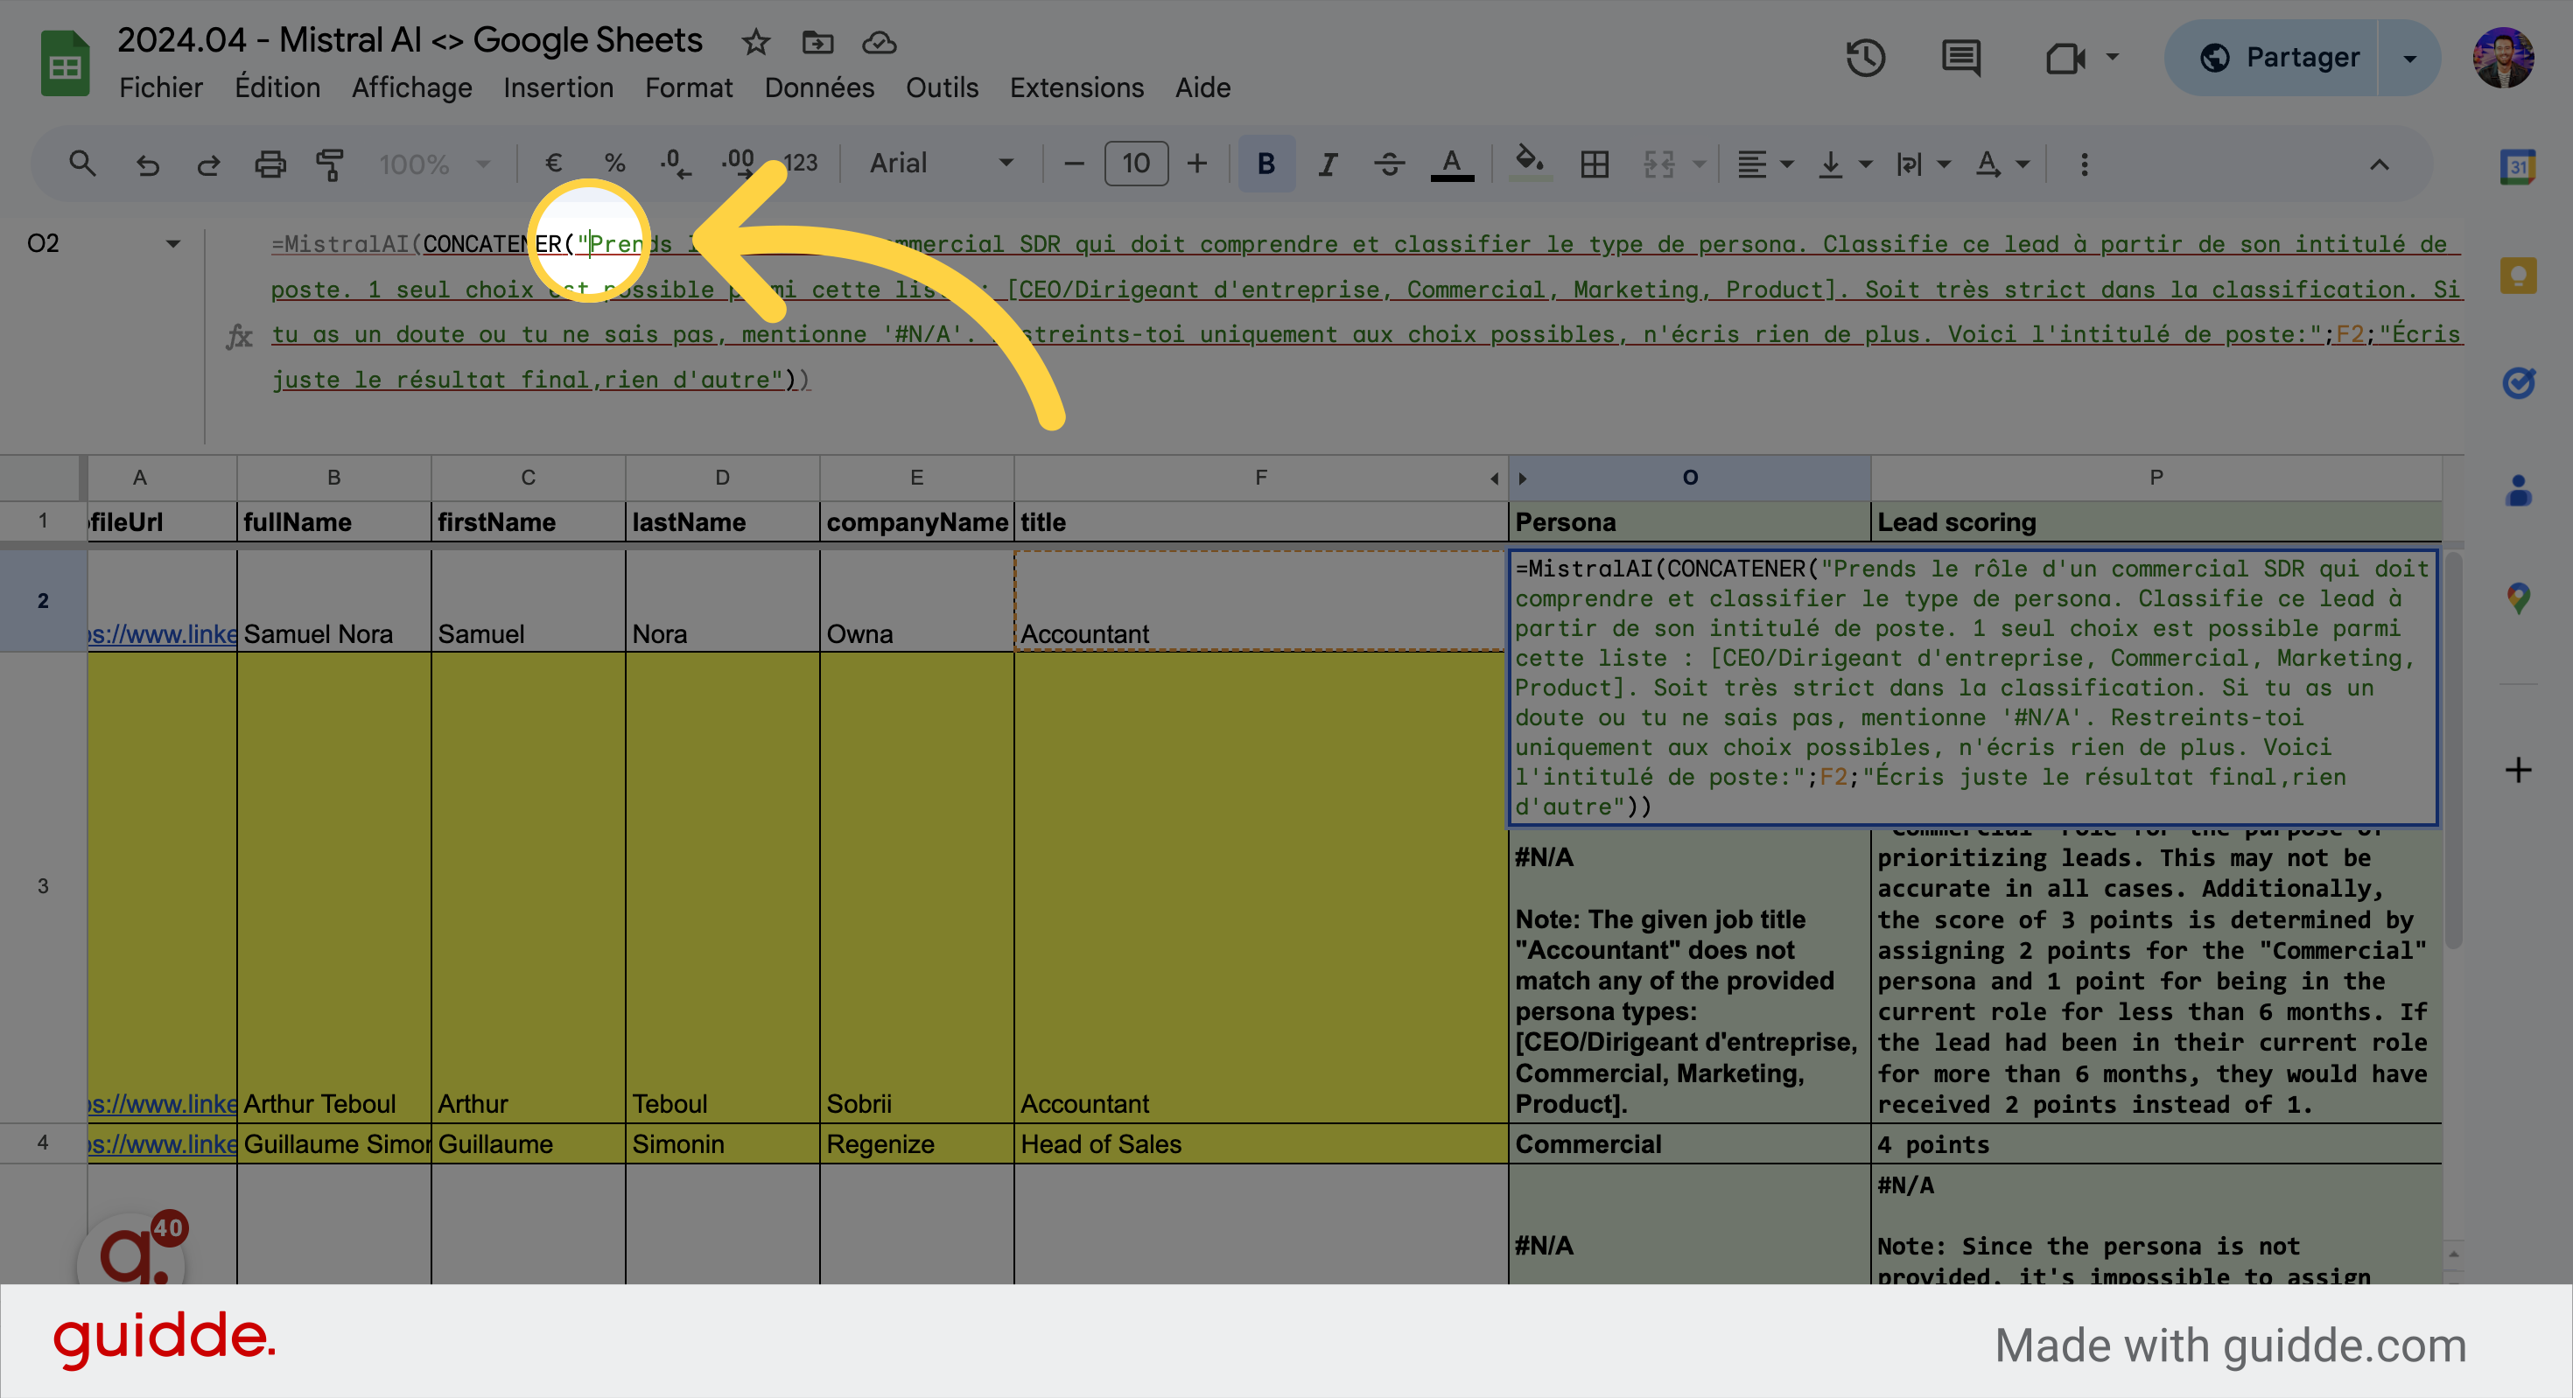Toggle italic formatting

(1328, 163)
